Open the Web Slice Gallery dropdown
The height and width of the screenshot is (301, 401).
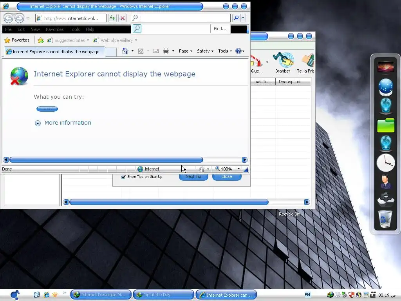(x=136, y=40)
